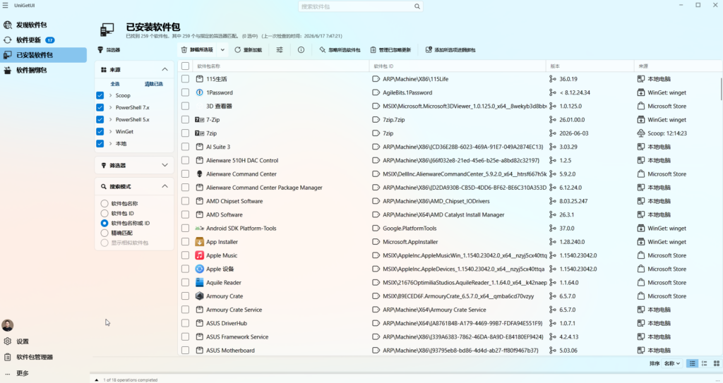
Task: Open the hamburger navigation menu
Action: tap(6, 6)
